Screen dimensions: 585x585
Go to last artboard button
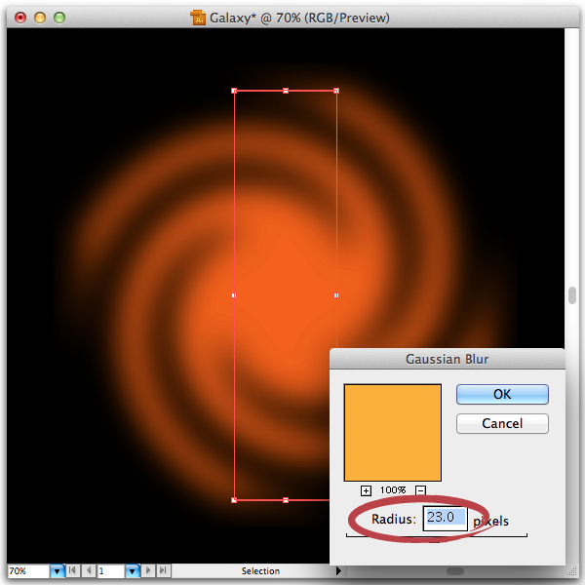pyautogui.click(x=164, y=570)
